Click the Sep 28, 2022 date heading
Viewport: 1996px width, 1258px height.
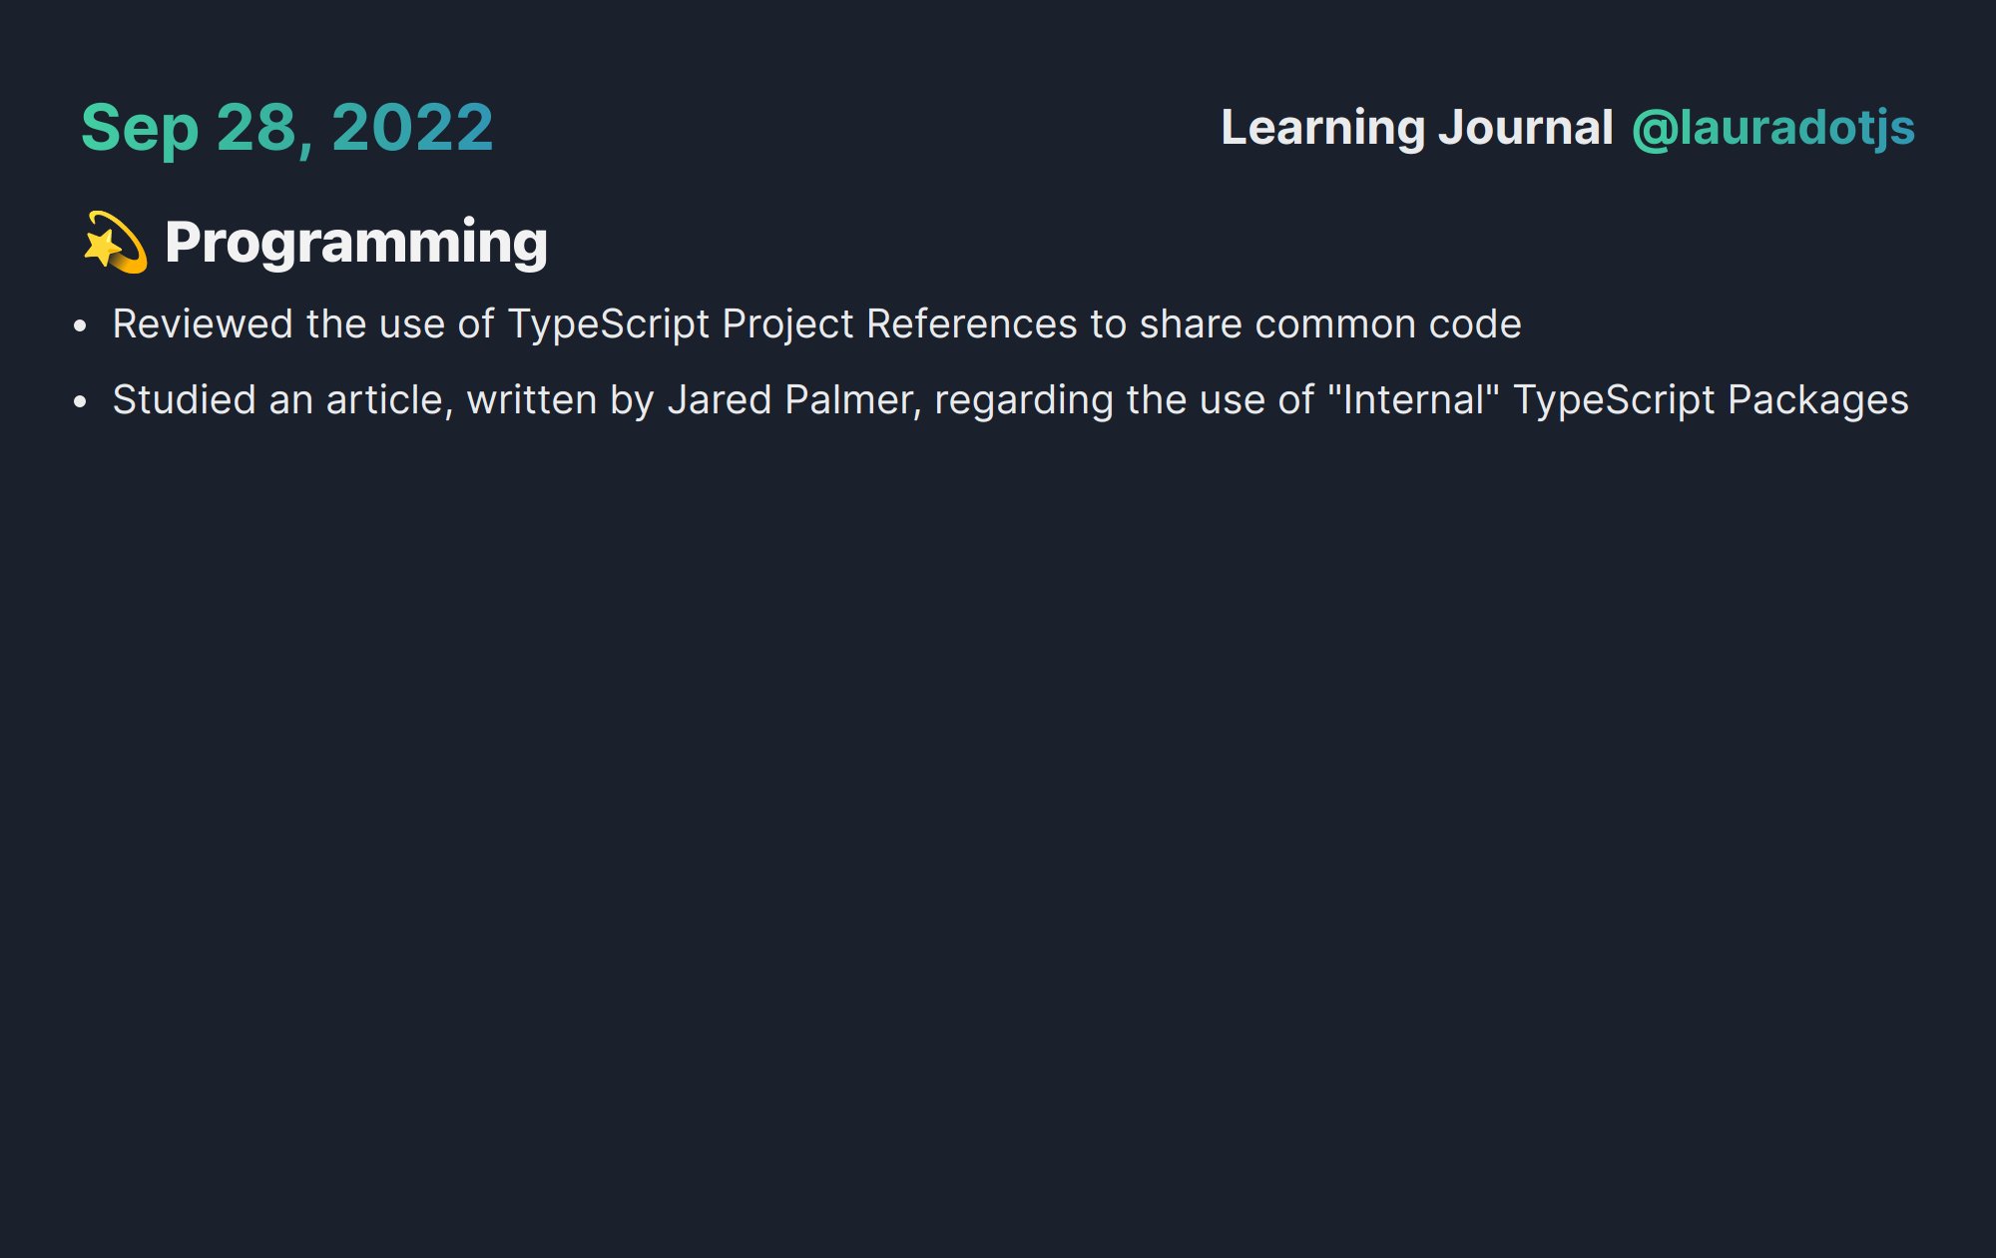coord(287,129)
